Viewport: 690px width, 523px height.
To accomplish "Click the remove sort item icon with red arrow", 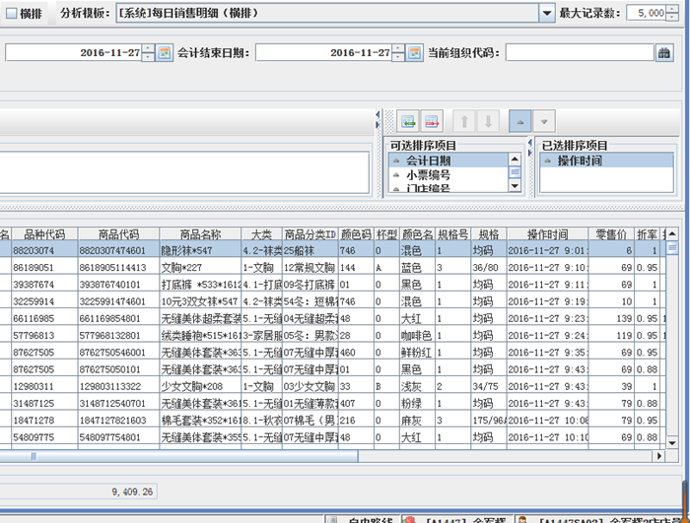I will [x=432, y=121].
